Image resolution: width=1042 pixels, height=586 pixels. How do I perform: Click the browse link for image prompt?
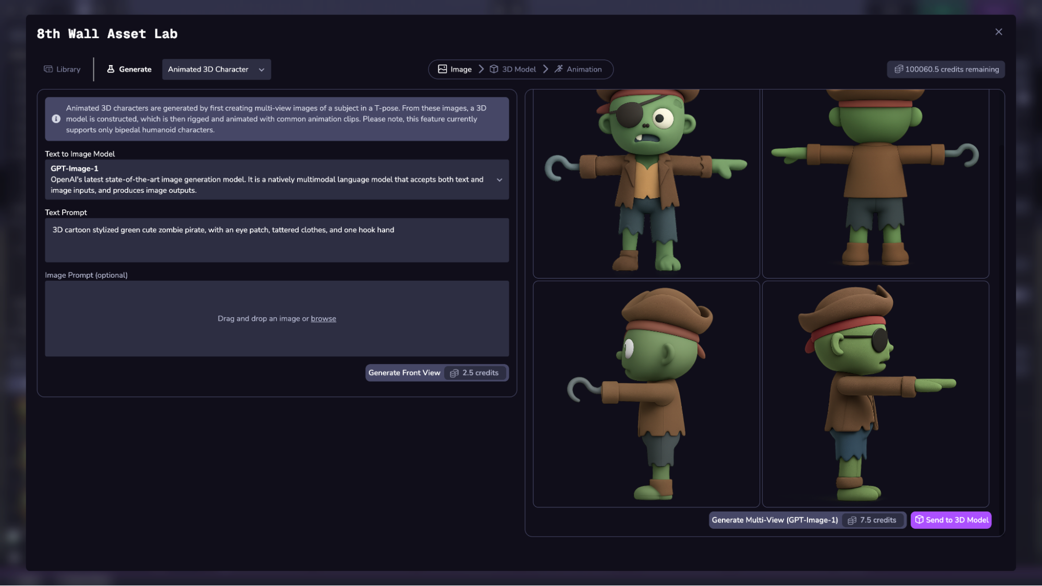click(323, 319)
